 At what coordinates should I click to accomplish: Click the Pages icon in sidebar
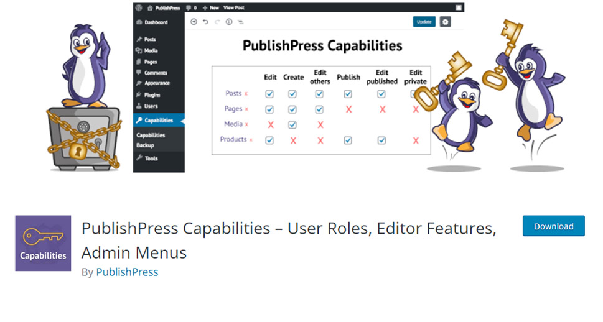tap(139, 62)
